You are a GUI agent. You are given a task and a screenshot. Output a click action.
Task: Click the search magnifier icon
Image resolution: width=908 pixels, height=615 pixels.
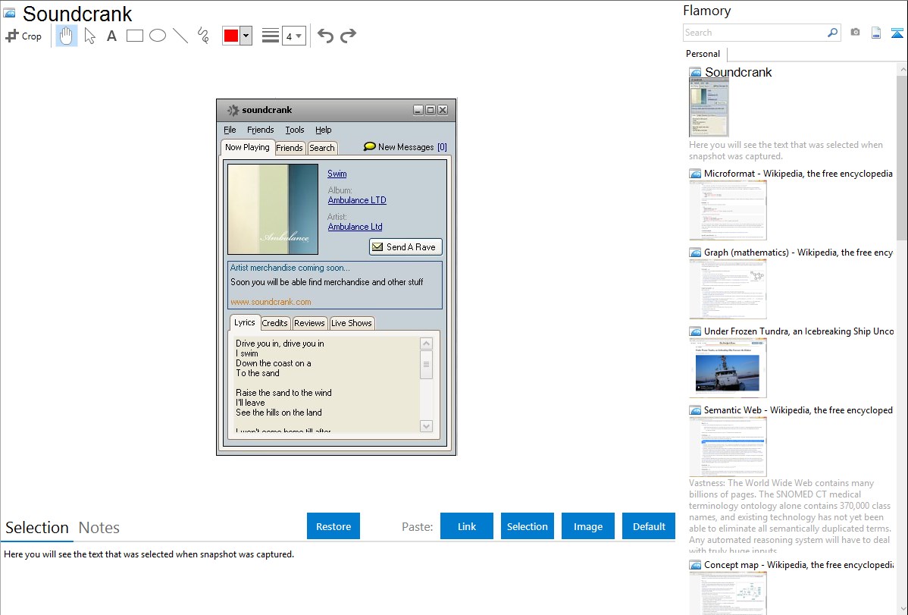click(x=833, y=33)
